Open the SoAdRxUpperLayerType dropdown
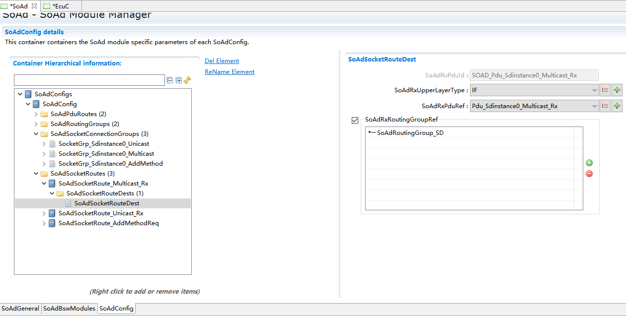Screen dimensions: 626x316 point(594,90)
